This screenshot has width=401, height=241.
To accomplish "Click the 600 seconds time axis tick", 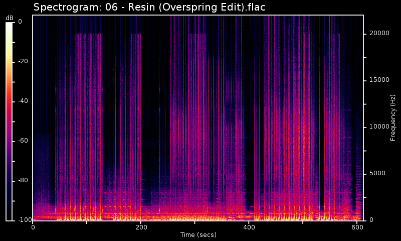I will coord(357,227).
